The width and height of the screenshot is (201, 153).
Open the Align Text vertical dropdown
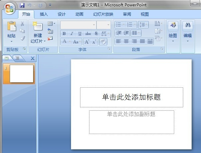pos(158,31)
